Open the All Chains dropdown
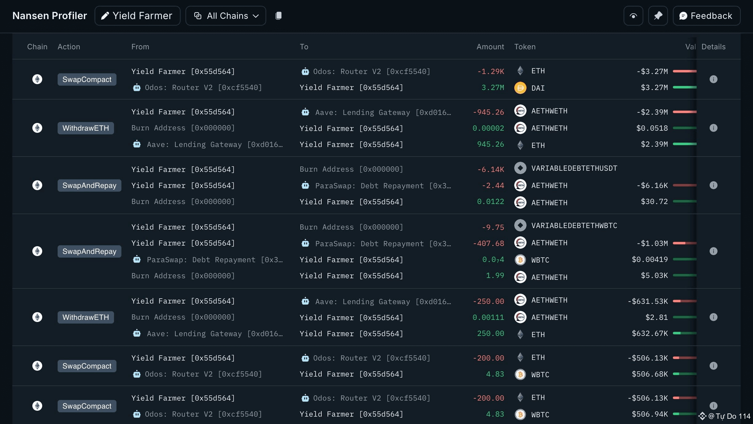753x424 pixels. coord(226,16)
